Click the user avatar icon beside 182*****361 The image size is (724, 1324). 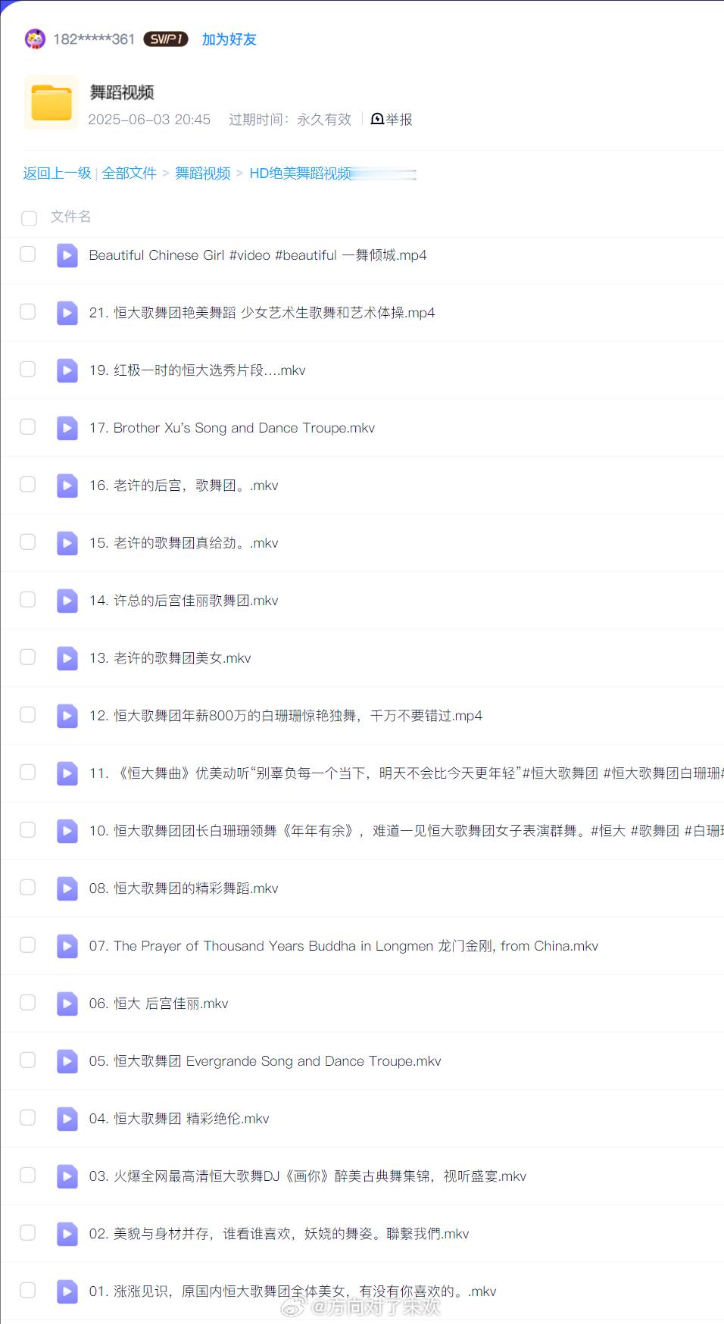coord(35,39)
